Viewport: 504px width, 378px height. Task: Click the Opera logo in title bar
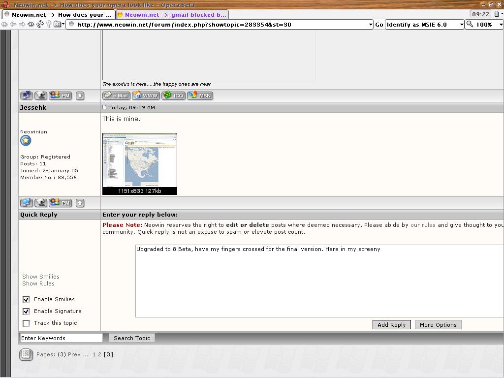(x=5, y=4)
